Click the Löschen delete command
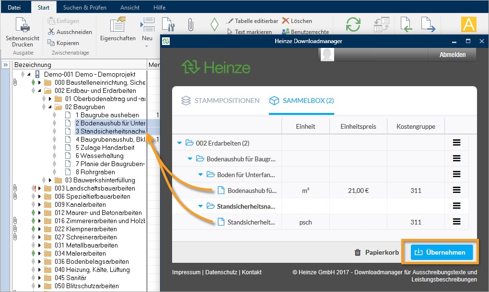Screen dimensions: 489x292 coord(297,21)
